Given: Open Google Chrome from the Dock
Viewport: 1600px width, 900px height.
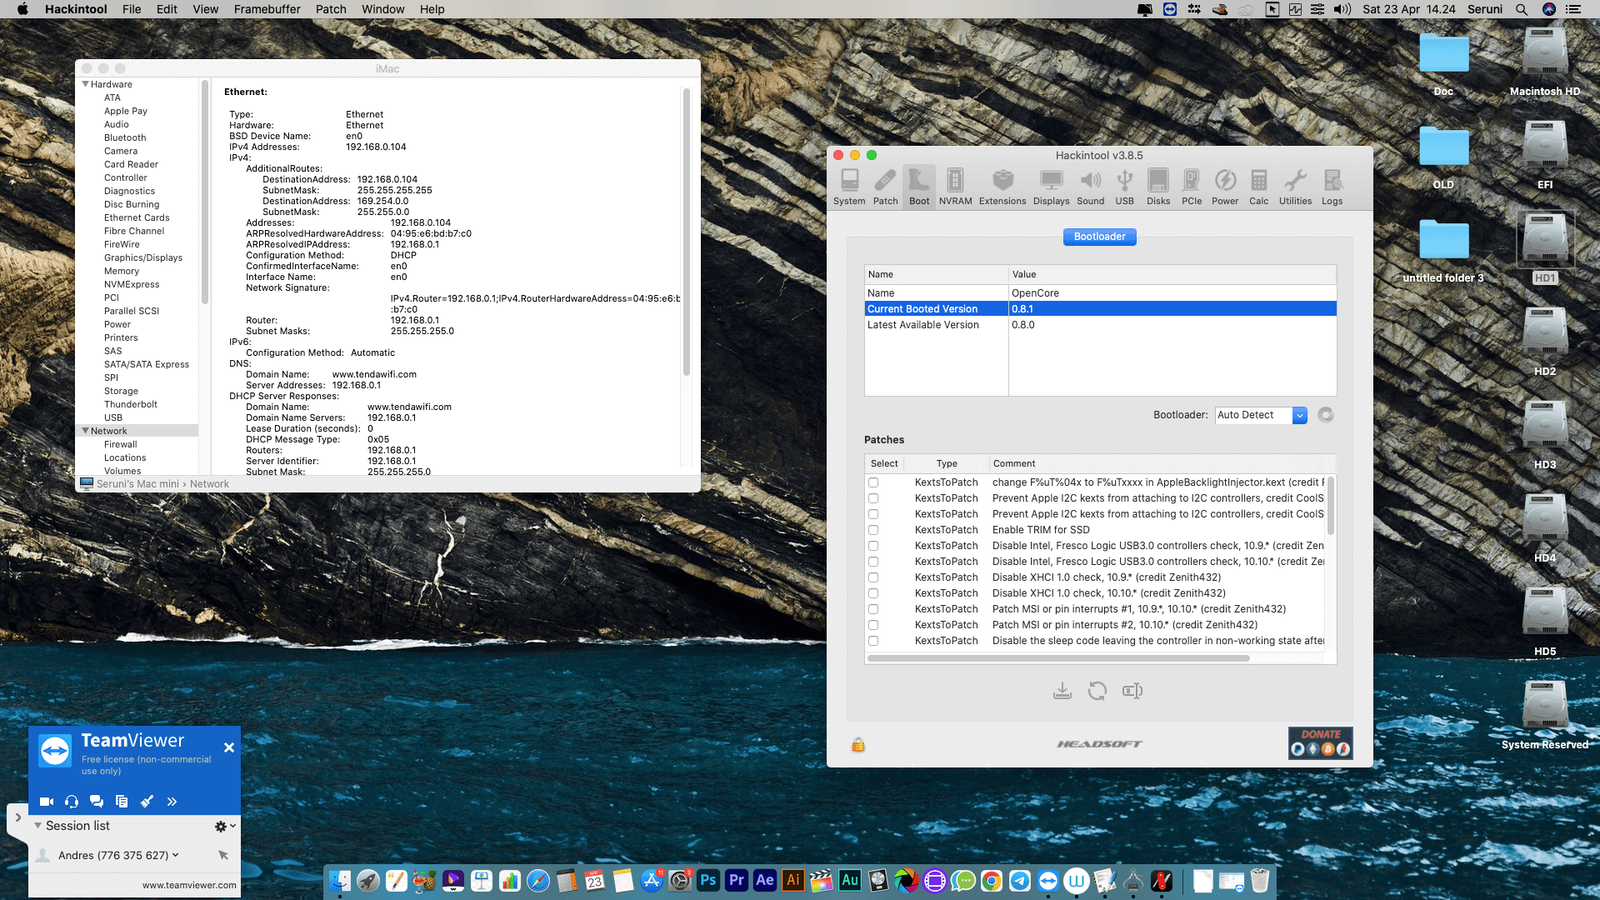Looking at the screenshot, I should click(991, 880).
